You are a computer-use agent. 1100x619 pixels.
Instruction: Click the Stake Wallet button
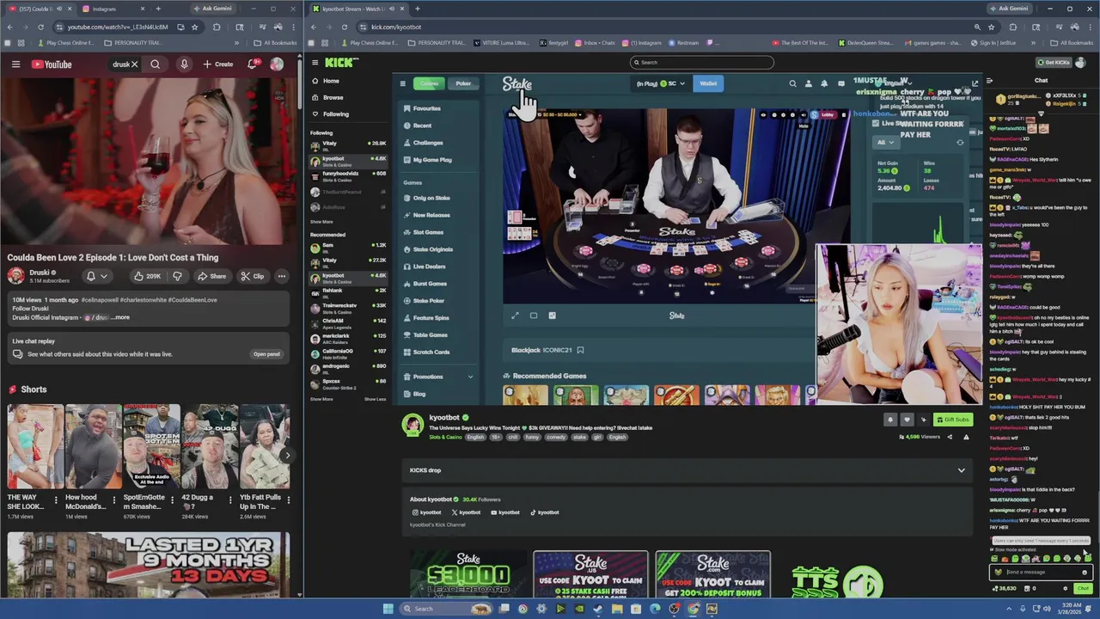pos(708,83)
